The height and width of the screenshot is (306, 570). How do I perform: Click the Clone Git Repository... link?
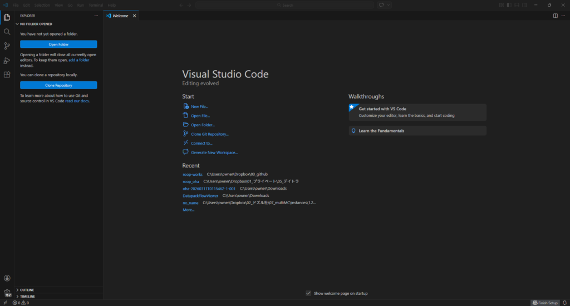click(x=210, y=134)
